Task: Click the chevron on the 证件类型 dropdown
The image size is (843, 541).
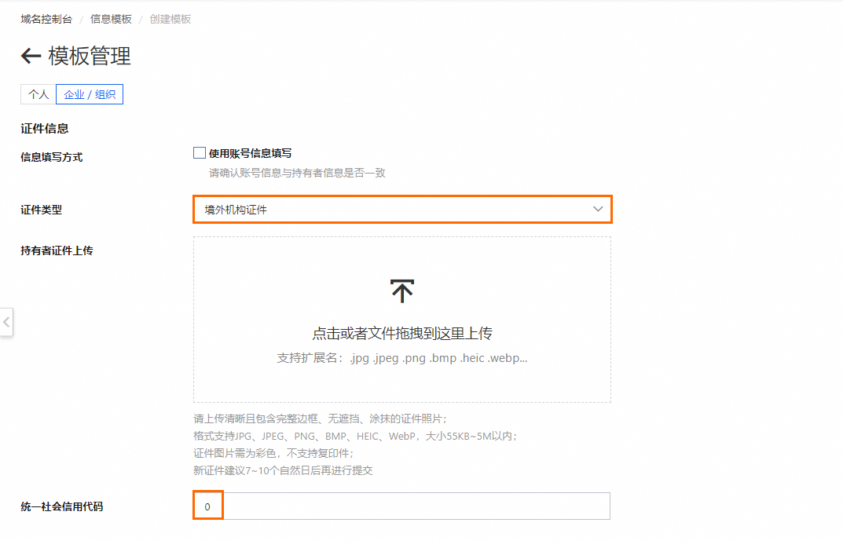Action: coord(598,209)
